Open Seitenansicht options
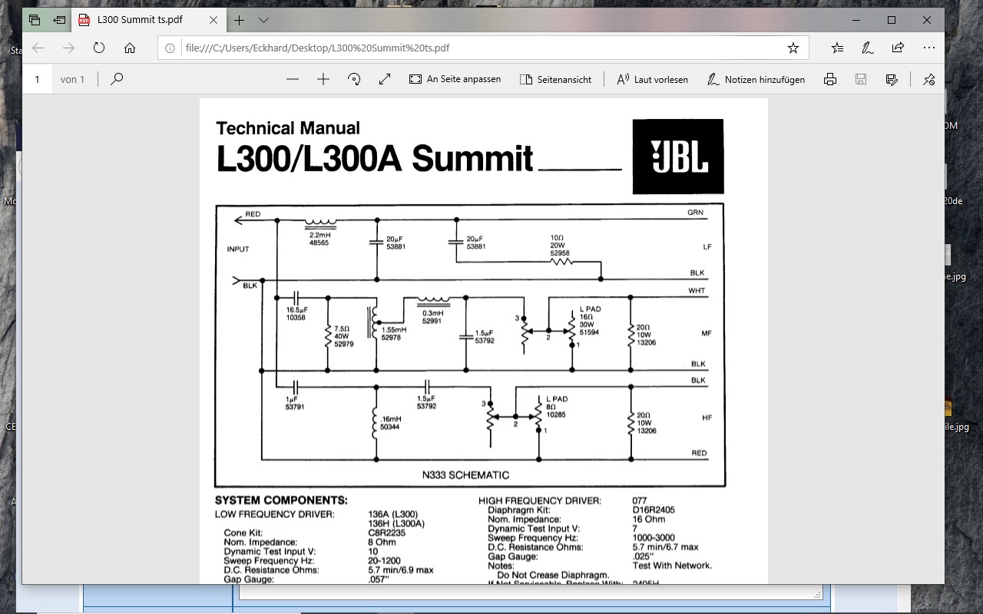983x614 pixels. point(555,79)
